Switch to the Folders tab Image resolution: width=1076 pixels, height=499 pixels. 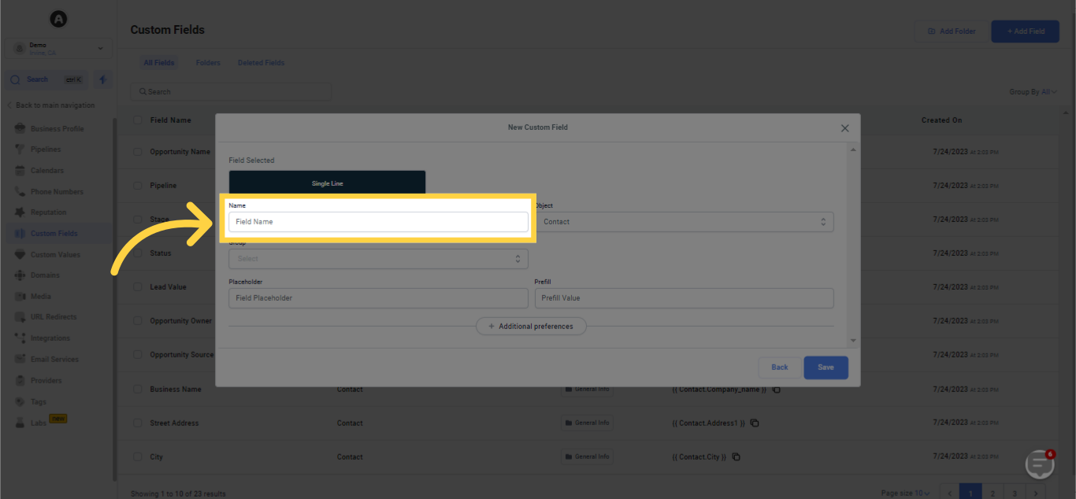pos(208,63)
